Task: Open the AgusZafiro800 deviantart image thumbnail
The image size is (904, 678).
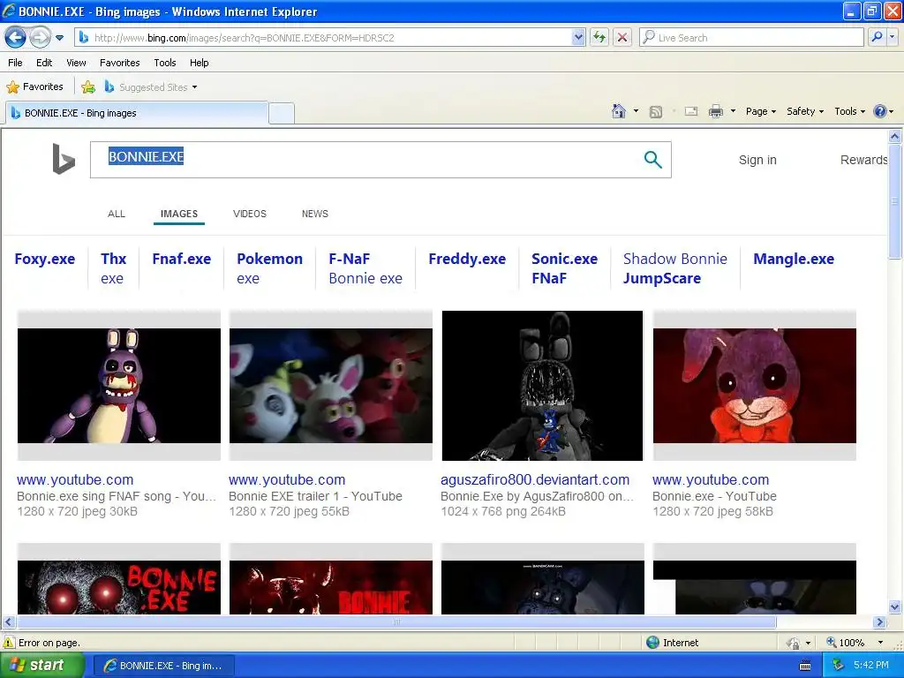Action: point(543,386)
